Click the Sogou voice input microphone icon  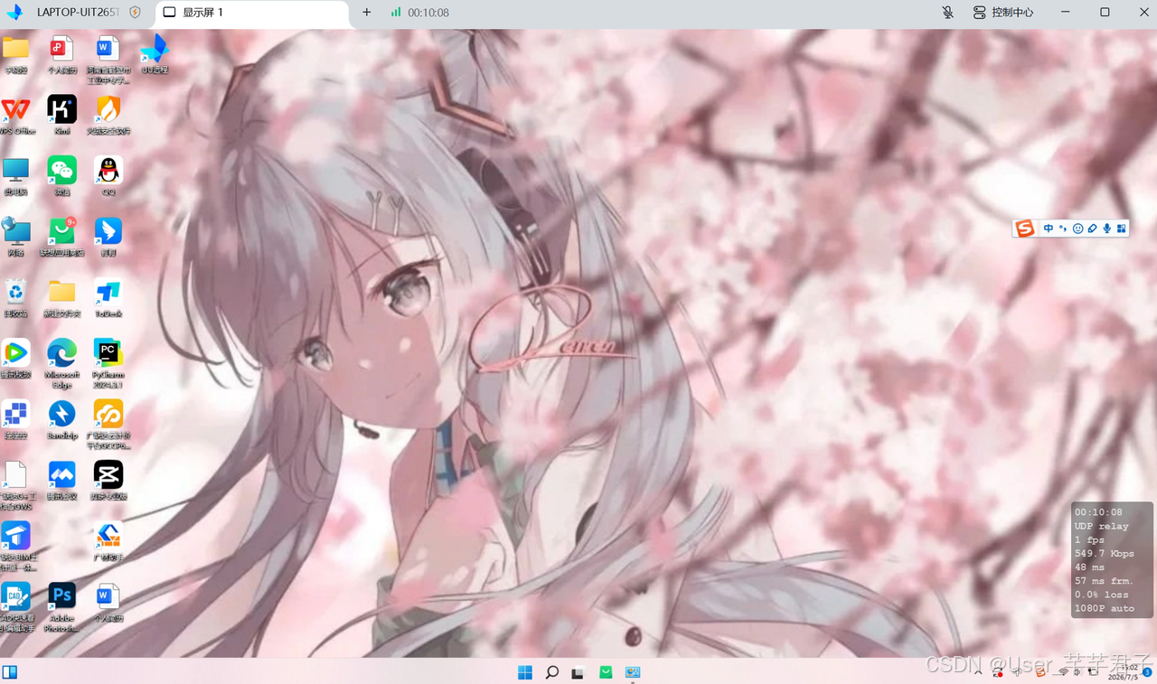click(x=1106, y=229)
